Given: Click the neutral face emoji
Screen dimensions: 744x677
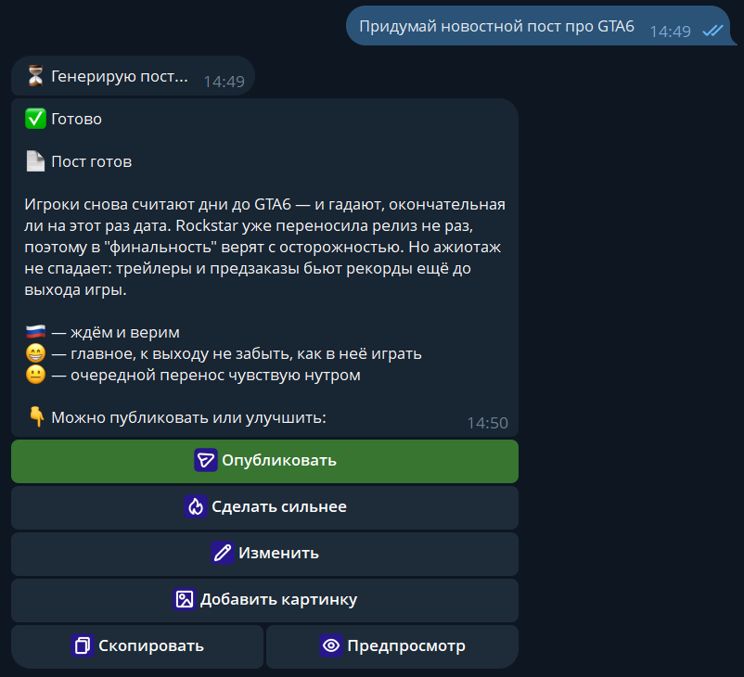Looking at the screenshot, I should pos(35,375).
